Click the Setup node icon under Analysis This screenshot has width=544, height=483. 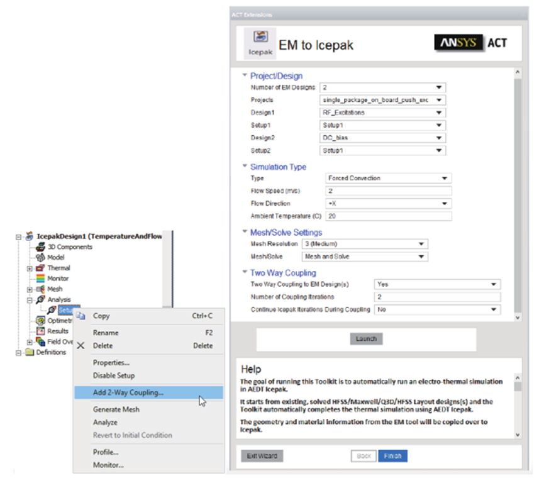coord(52,310)
